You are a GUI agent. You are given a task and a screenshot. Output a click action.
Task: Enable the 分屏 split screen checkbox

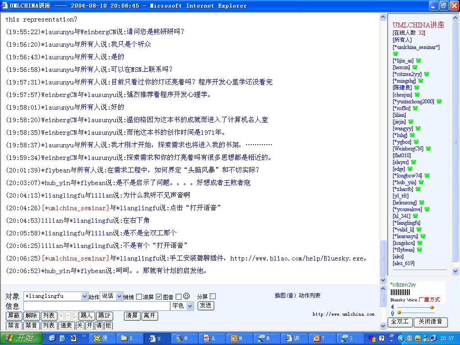pyautogui.click(x=212, y=296)
